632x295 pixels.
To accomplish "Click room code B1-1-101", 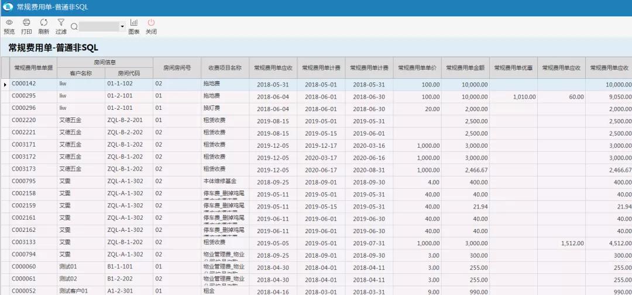I will point(120,266).
